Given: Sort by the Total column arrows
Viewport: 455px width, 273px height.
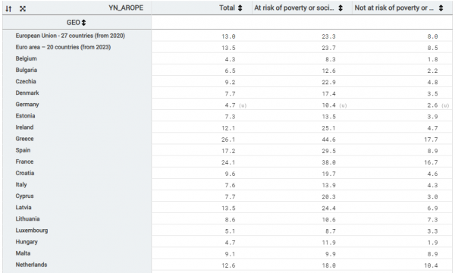Looking at the screenshot, I should pyautogui.click(x=240, y=8).
